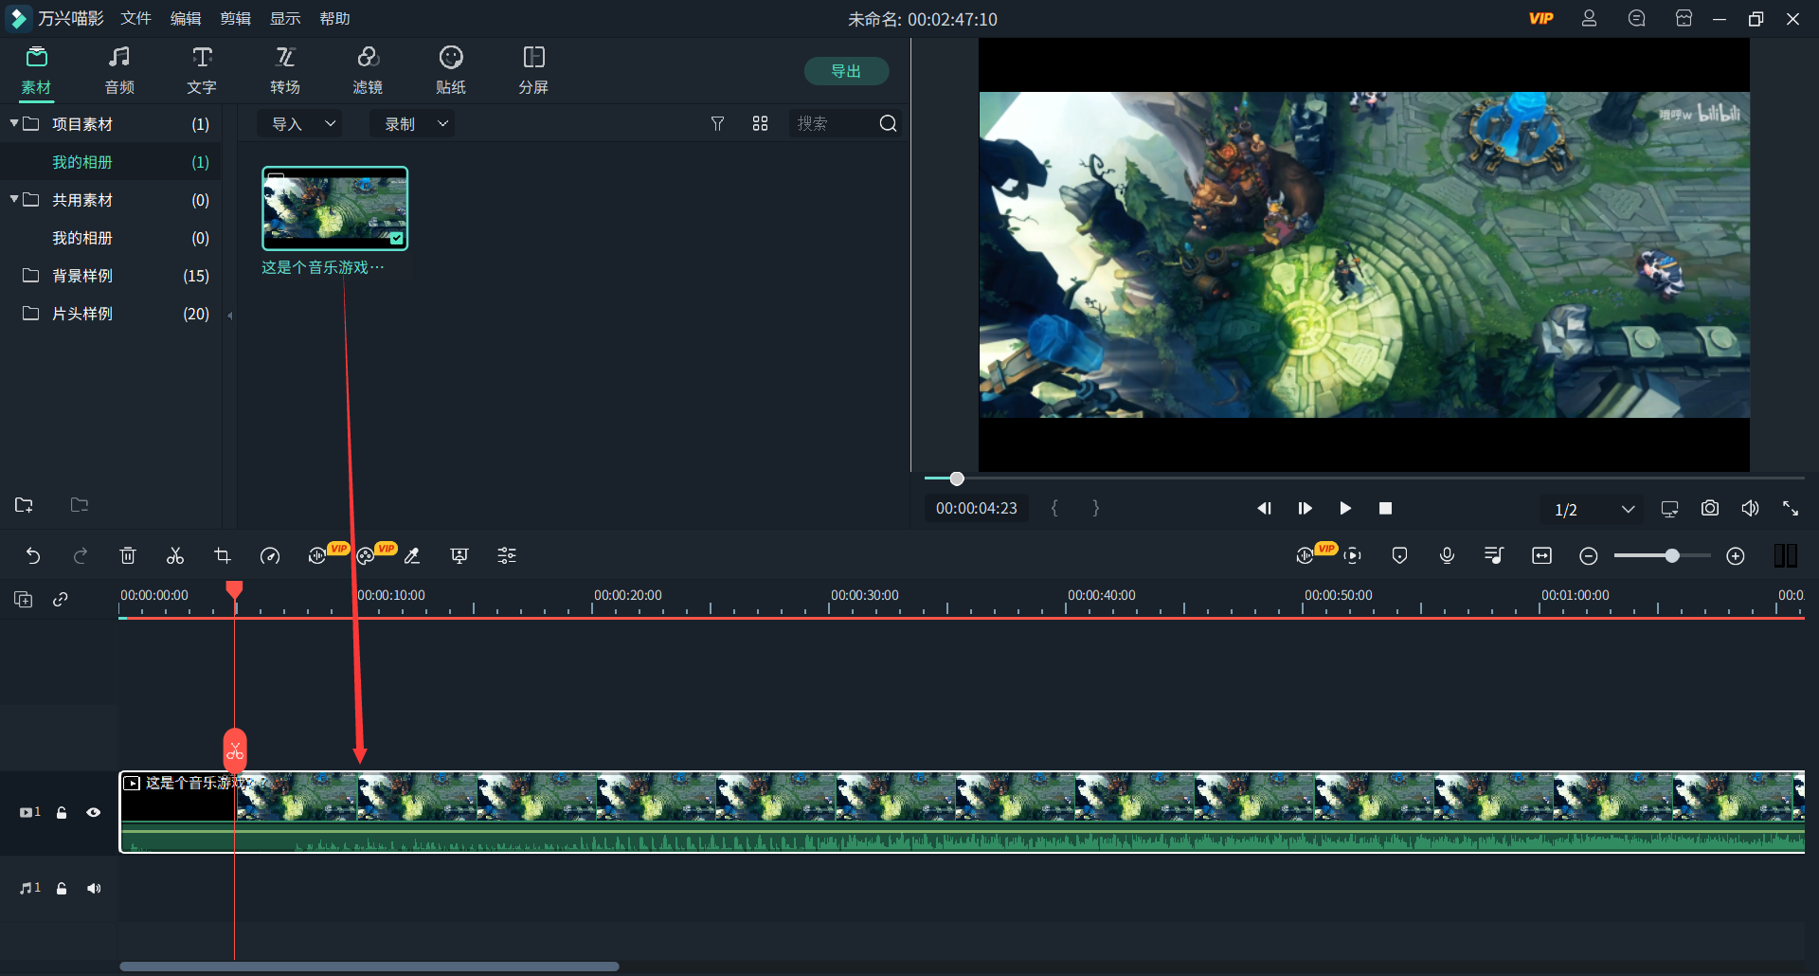Select the scissors split tool
This screenshot has height=976, width=1819.
[x=175, y=556]
